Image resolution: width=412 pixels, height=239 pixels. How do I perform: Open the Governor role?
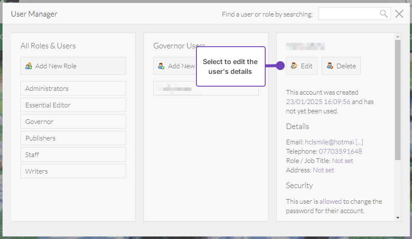point(73,121)
